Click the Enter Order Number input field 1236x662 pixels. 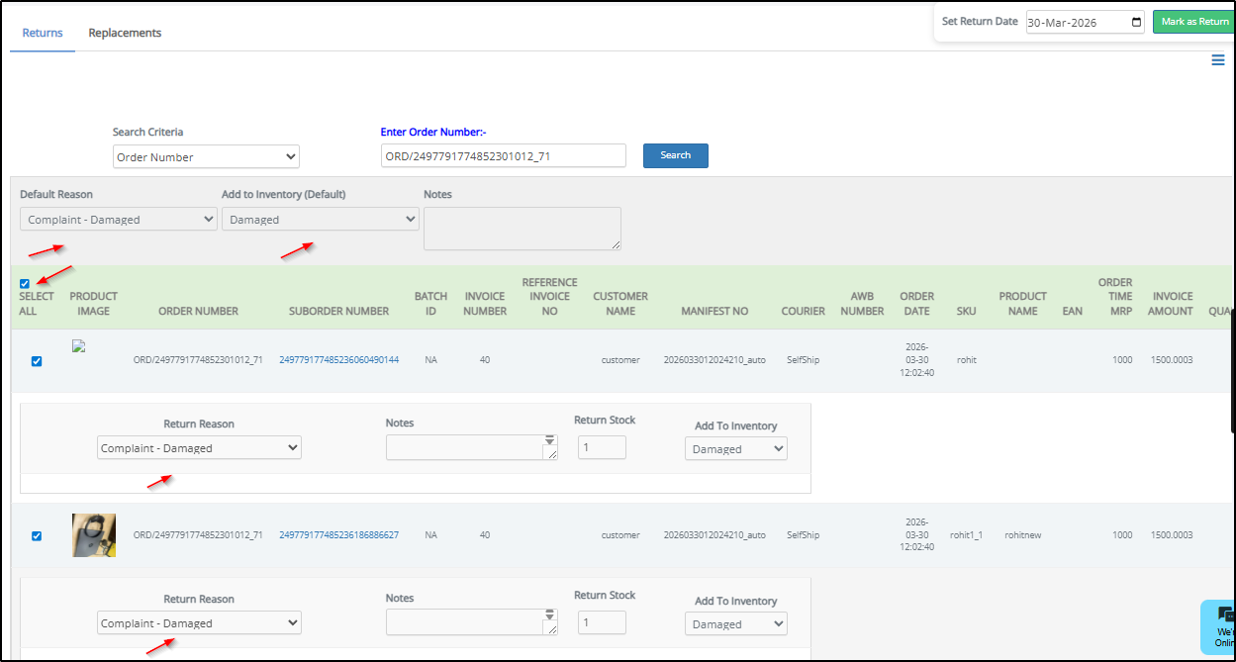pyautogui.click(x=503, y=156)
